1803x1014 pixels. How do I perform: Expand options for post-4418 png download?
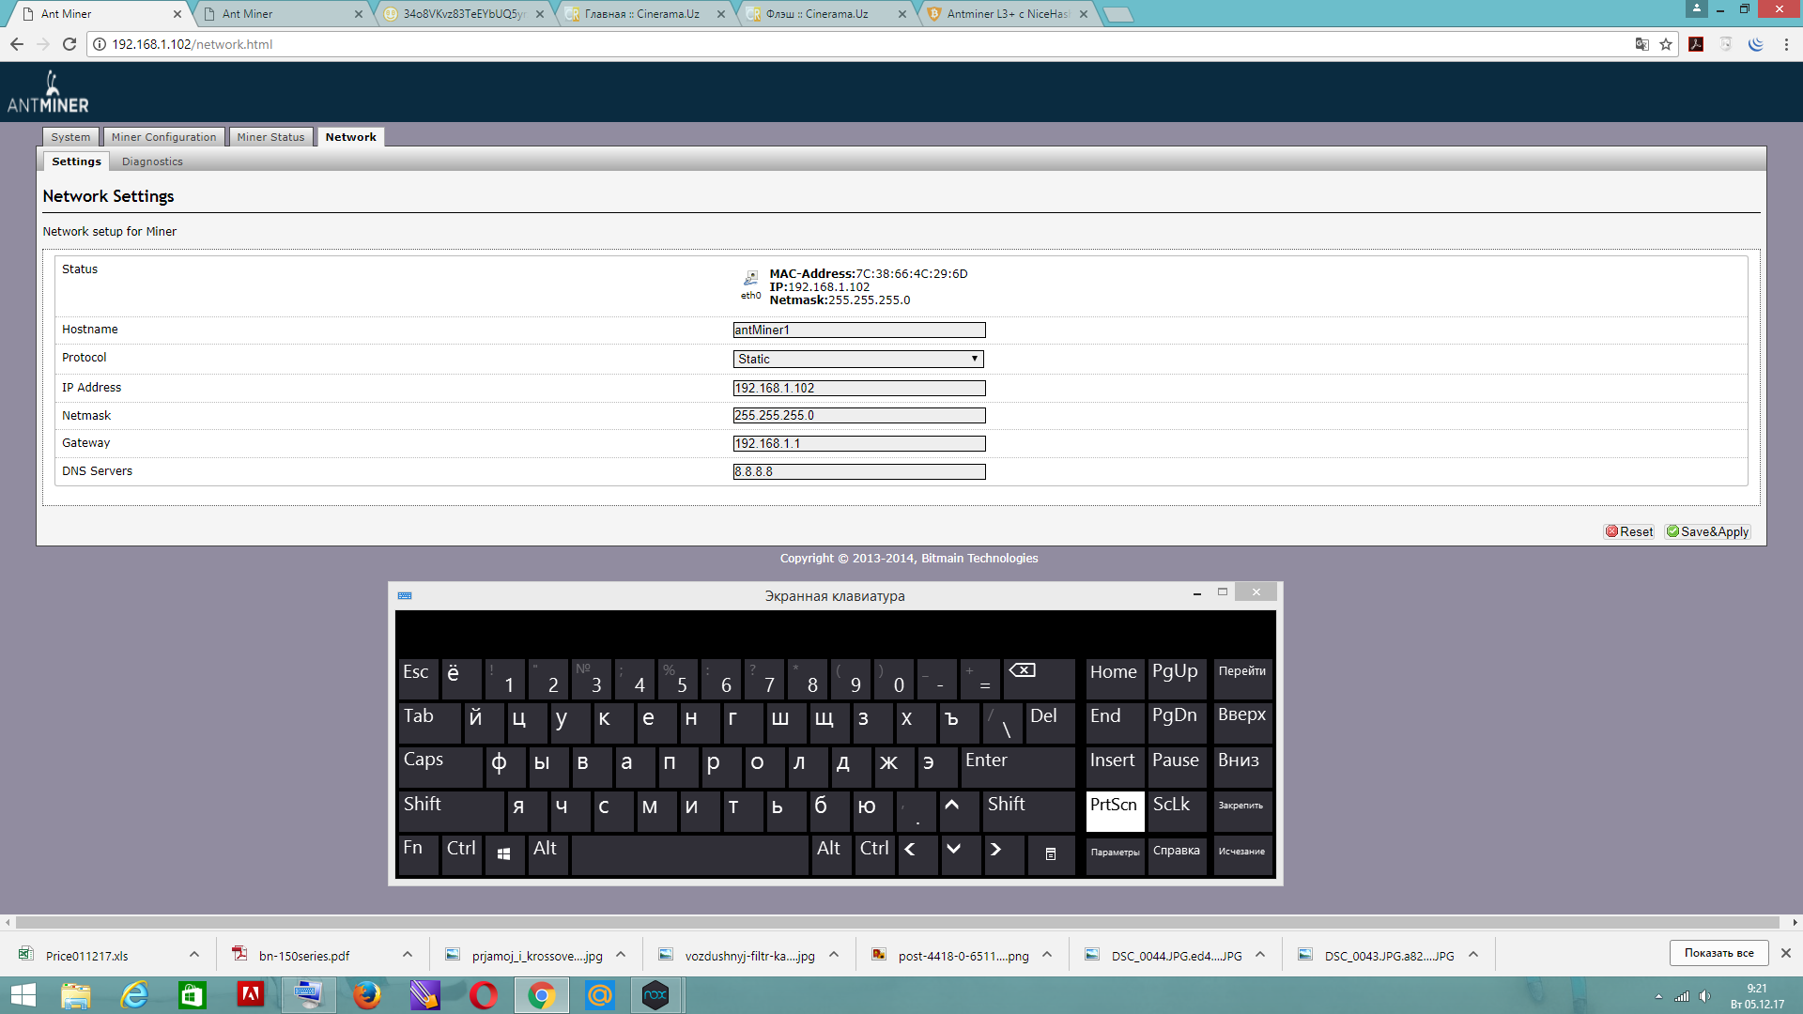1047,955
